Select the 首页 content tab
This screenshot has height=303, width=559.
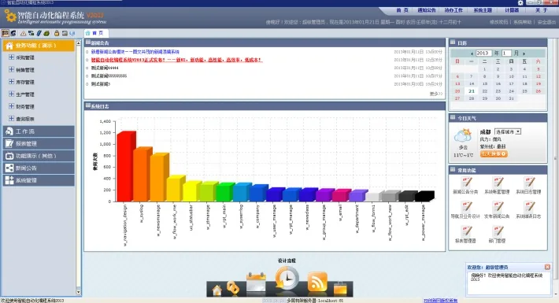point(96,33)
